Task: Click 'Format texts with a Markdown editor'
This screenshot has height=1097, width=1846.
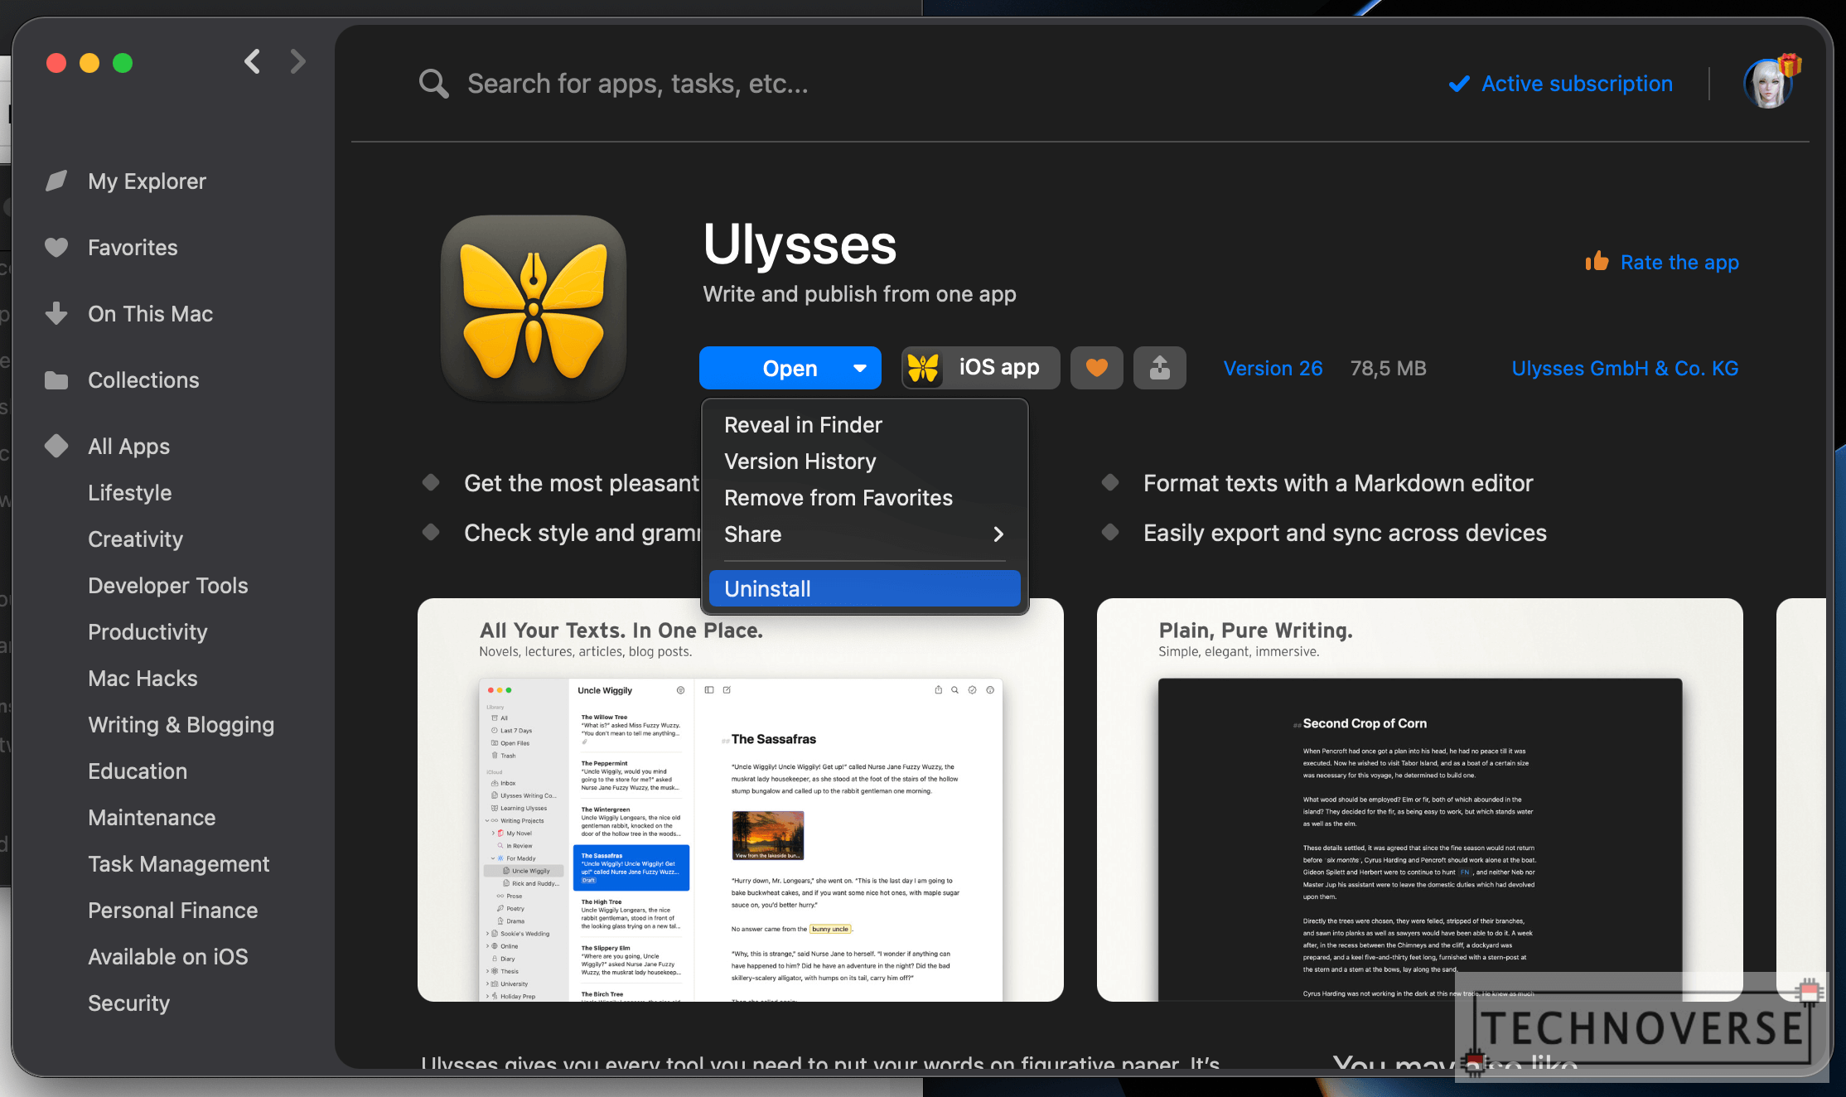Action: click(x=1338, y=483)
